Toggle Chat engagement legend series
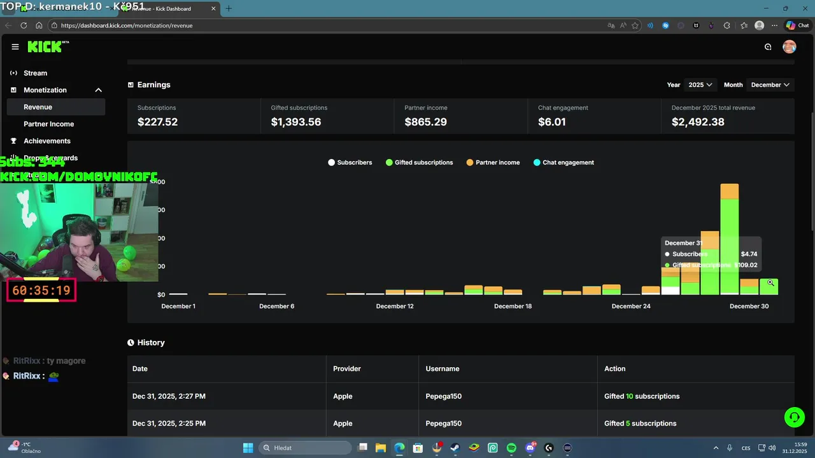The image size is (815, 458). 563,162
